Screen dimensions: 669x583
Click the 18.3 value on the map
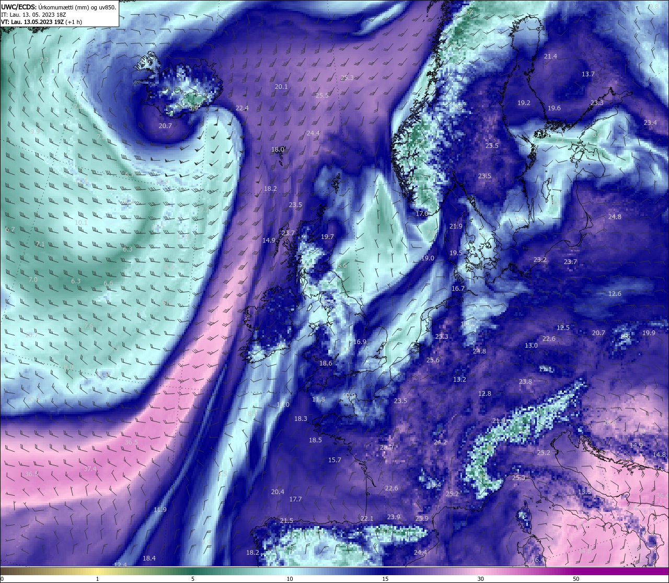click(301, 419)
